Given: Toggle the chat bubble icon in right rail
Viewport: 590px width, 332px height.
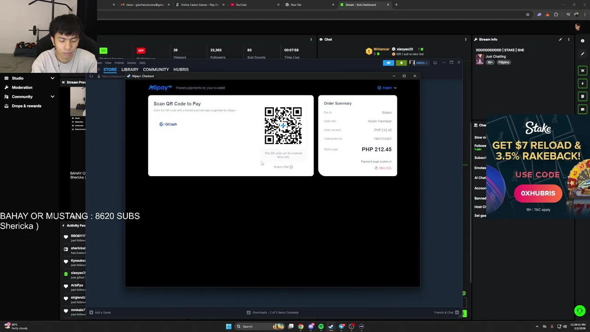Looking at the screenshot, I should [583, 109].
